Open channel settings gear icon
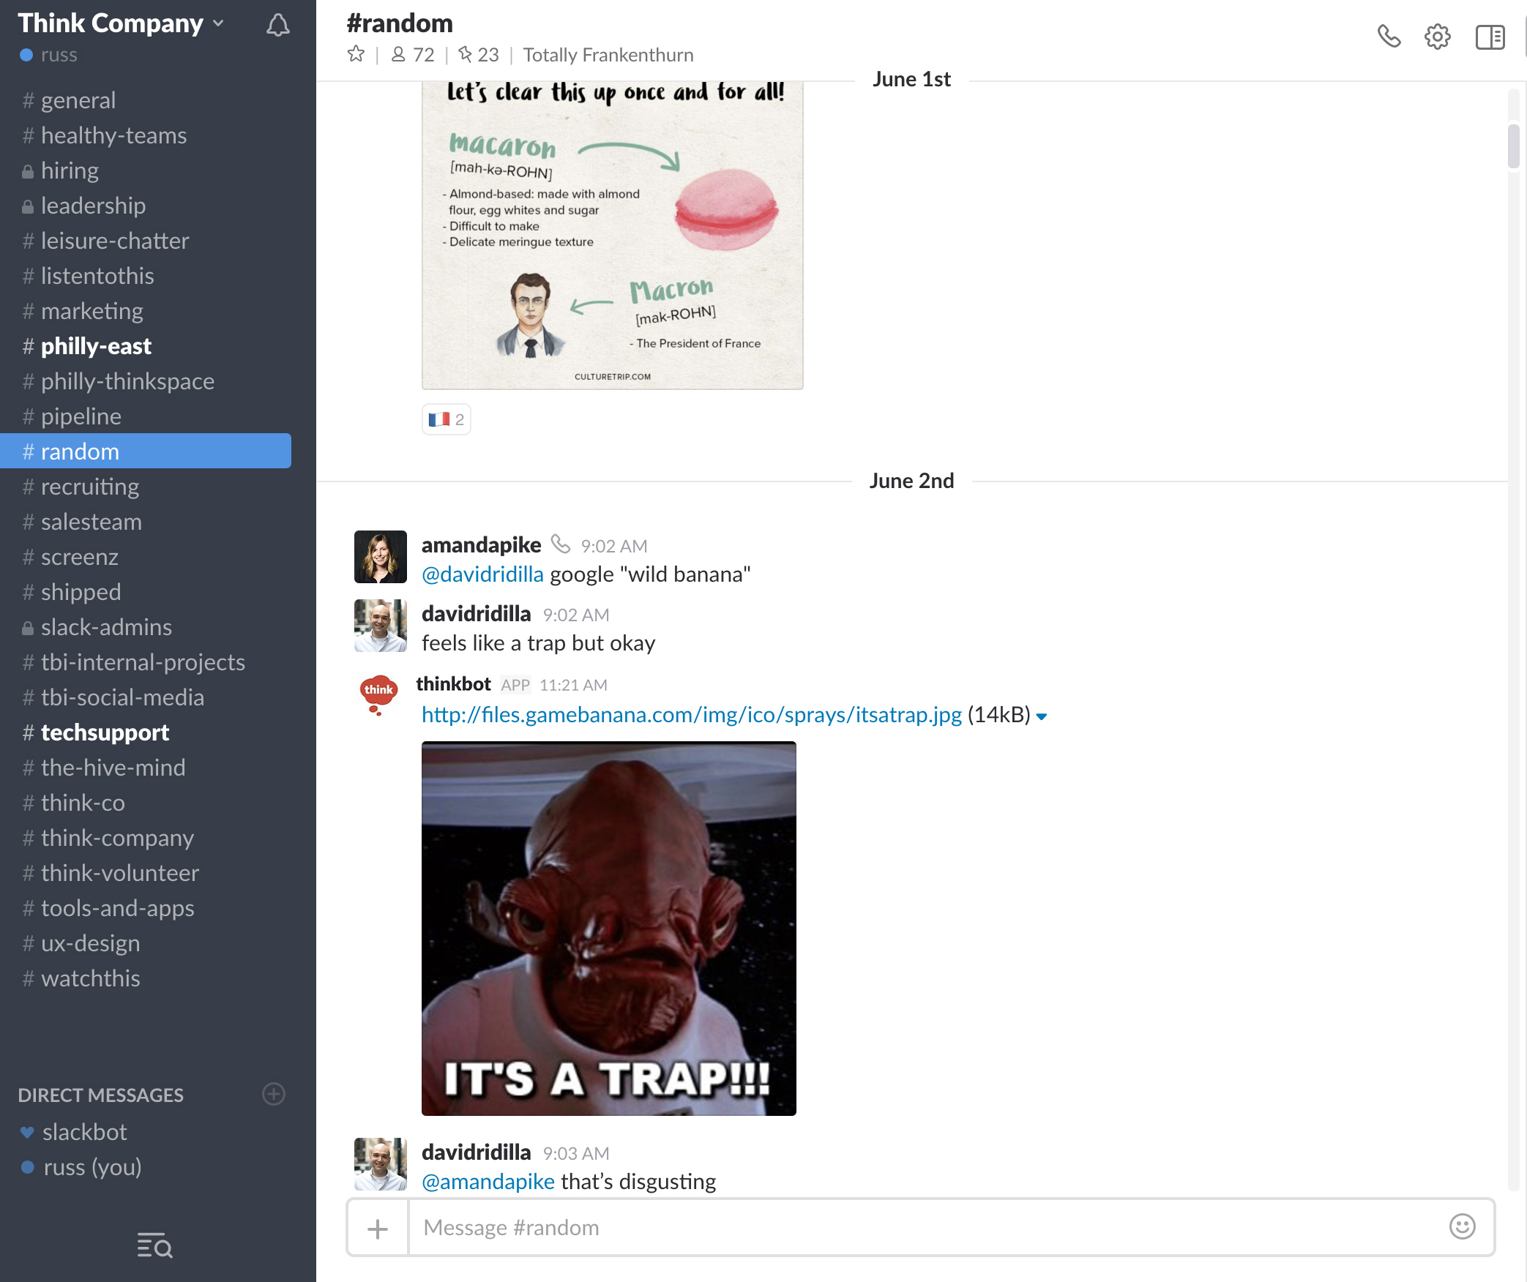Viewport: 1527px width, 1282px height. (x=1438, y=37)
